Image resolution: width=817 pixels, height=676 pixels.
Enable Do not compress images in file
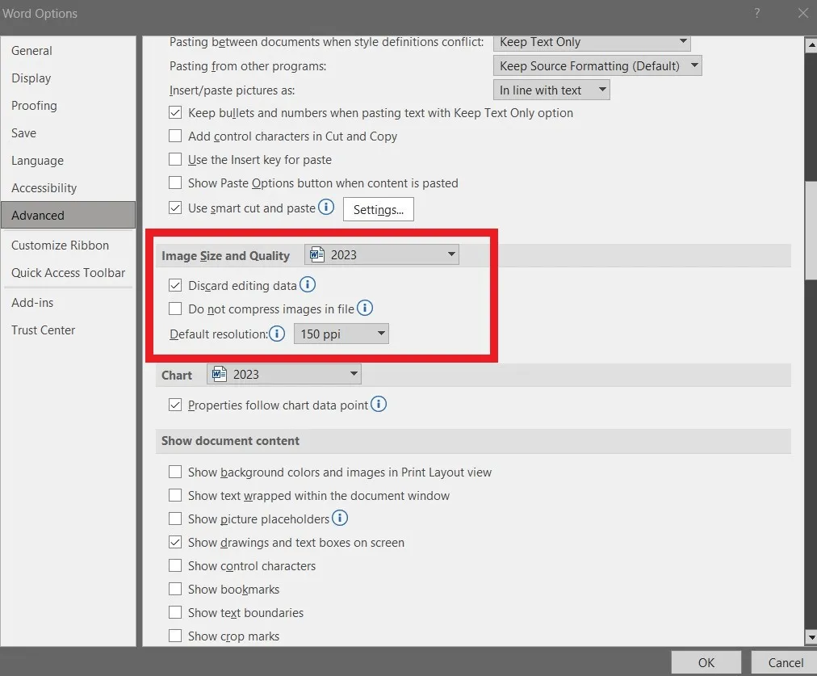(175, 309)
